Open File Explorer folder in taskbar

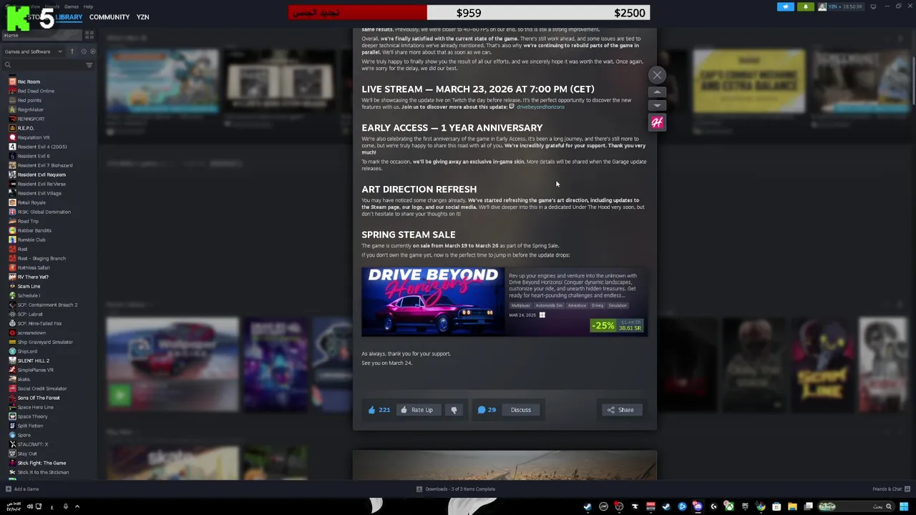[x=792, y=506]
